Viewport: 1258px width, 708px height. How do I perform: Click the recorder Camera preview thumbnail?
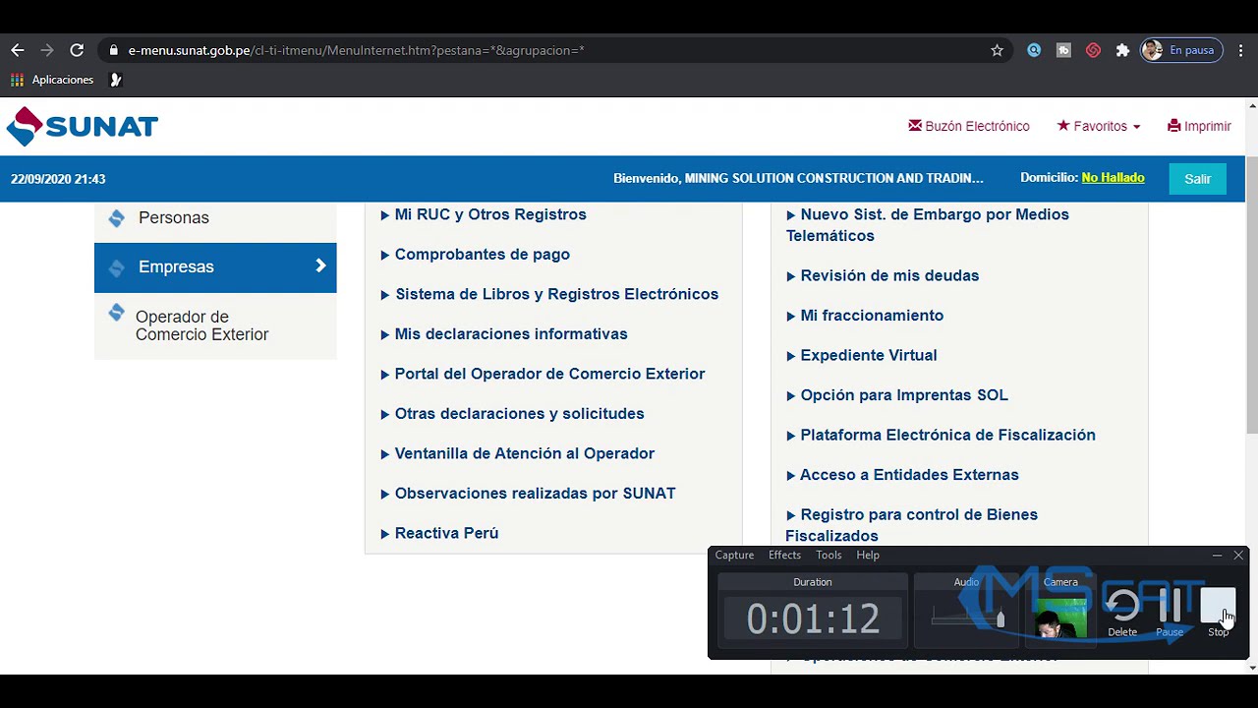1060,618
